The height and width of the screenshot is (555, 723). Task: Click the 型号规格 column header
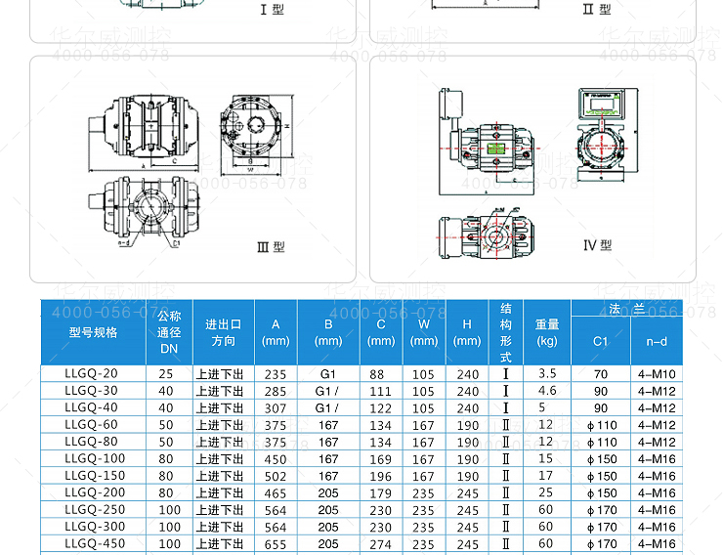[x=93, y=332]
